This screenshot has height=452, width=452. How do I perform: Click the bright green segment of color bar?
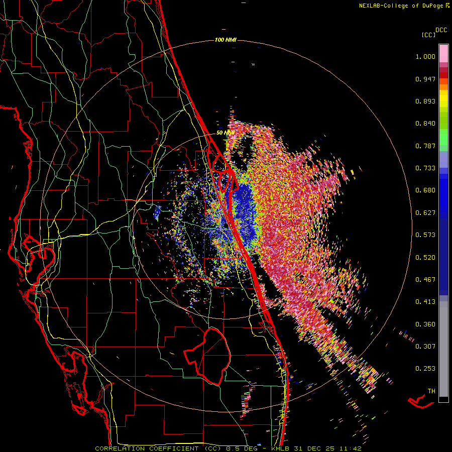point(443,137)
